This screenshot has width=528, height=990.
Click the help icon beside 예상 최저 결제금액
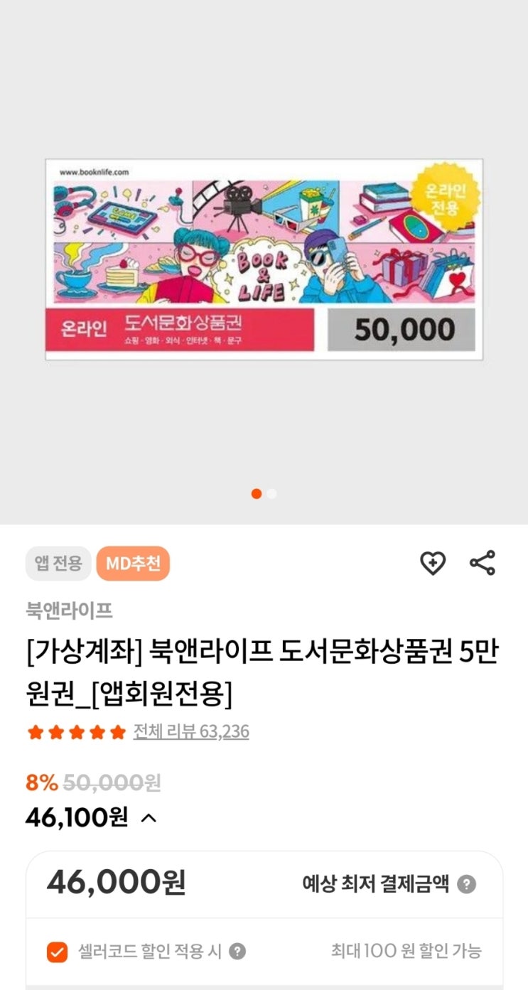(x=466, y=885)
